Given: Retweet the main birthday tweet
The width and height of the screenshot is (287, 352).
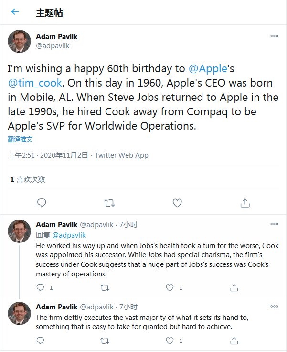Looking at the screenshot, I should (x=109, y=203).
